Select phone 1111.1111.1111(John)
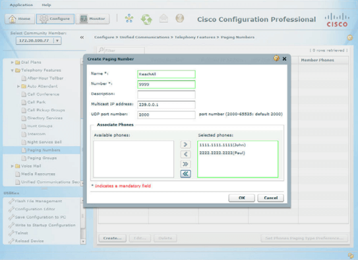Viewport: 358px width, 260px height. (222, 145)
